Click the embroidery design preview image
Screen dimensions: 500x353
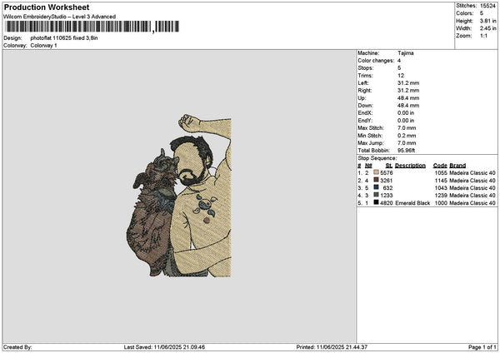[178, 196]
